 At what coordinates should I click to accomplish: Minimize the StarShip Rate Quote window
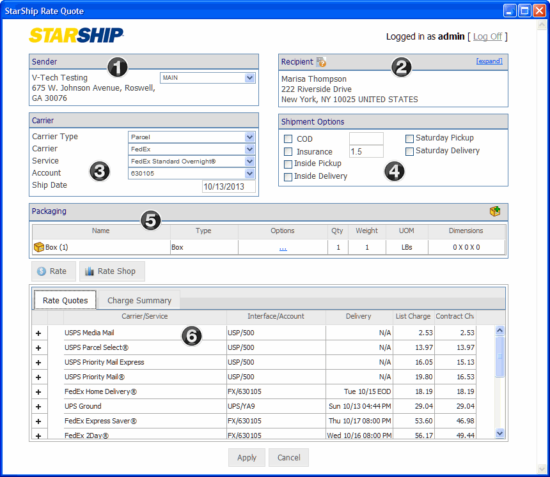(510, 10)
